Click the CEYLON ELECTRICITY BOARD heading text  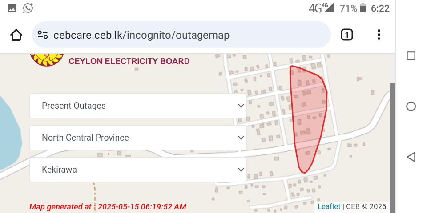tap(129, 61)
